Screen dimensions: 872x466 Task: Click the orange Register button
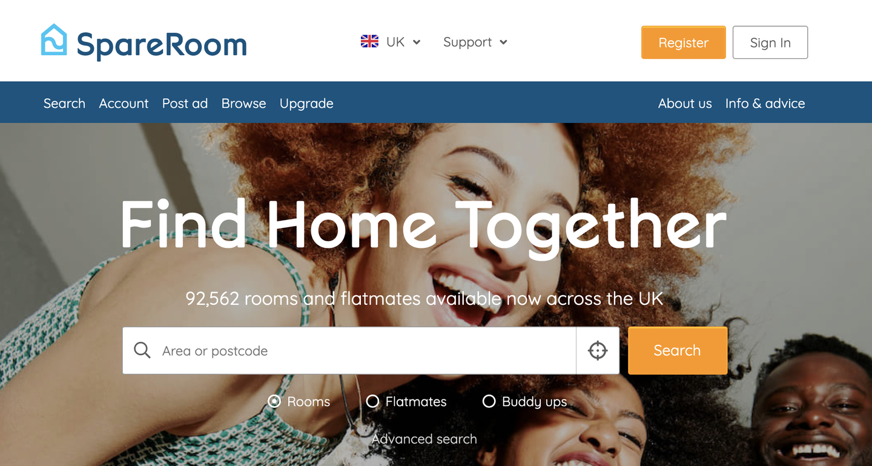click(683, 42)
